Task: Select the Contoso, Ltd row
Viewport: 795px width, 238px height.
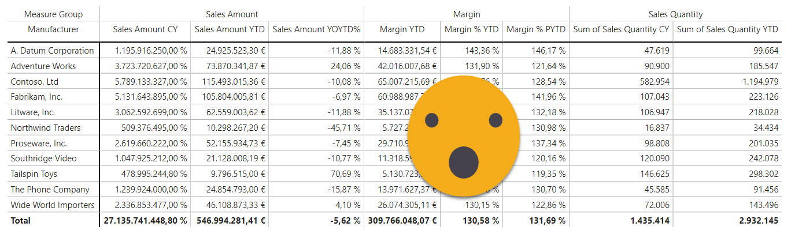Action: 35,82
